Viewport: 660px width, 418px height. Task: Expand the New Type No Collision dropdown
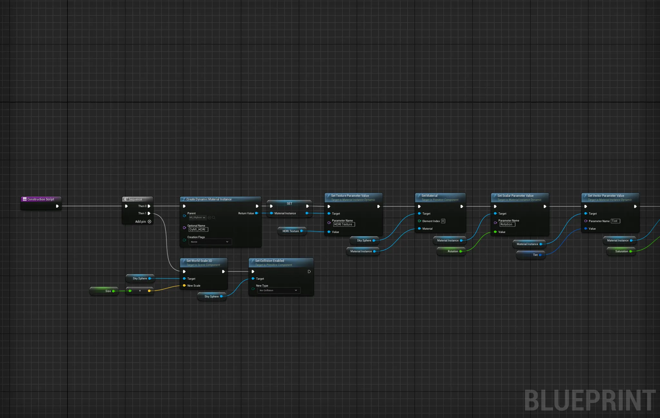coord(278,290)
